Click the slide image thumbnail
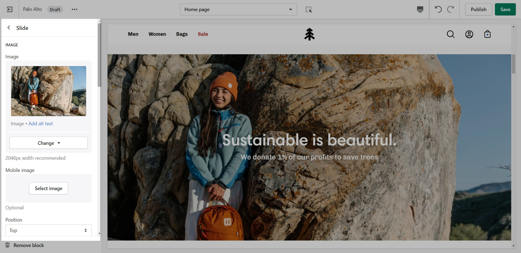The height and width of the screenshot is (253, 521). click(x=49, y=91)
